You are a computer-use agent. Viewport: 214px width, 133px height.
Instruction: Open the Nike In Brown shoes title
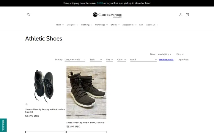point(85,123)
